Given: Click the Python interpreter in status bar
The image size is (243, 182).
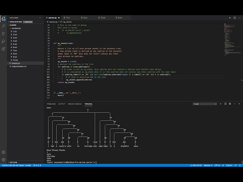Looking at the screenshot, I should (17, 165).
